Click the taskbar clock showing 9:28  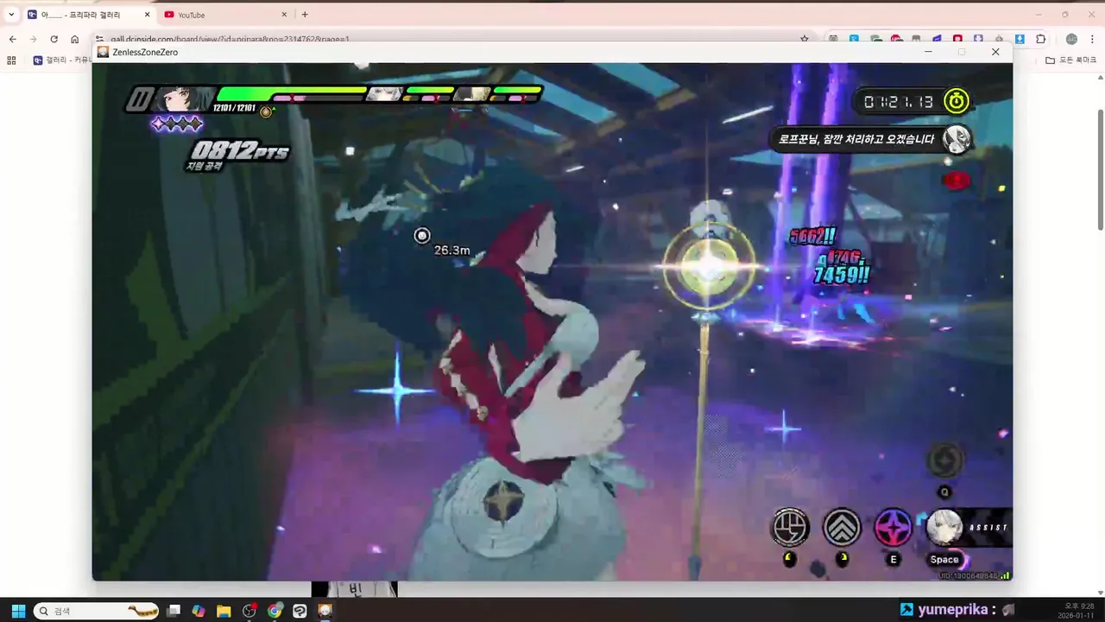[x=1075, y=609]
